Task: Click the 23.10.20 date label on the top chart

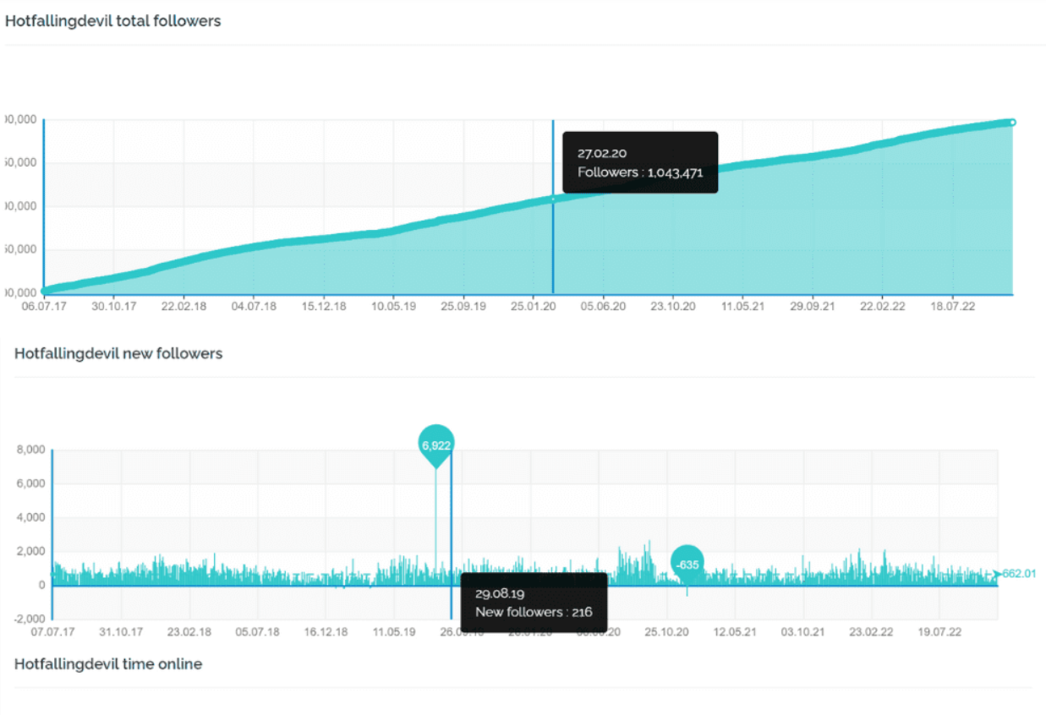Action: (673, 307)
